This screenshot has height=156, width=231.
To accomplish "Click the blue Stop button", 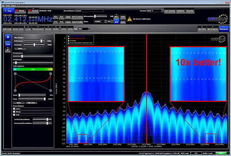I will (9, 11).
